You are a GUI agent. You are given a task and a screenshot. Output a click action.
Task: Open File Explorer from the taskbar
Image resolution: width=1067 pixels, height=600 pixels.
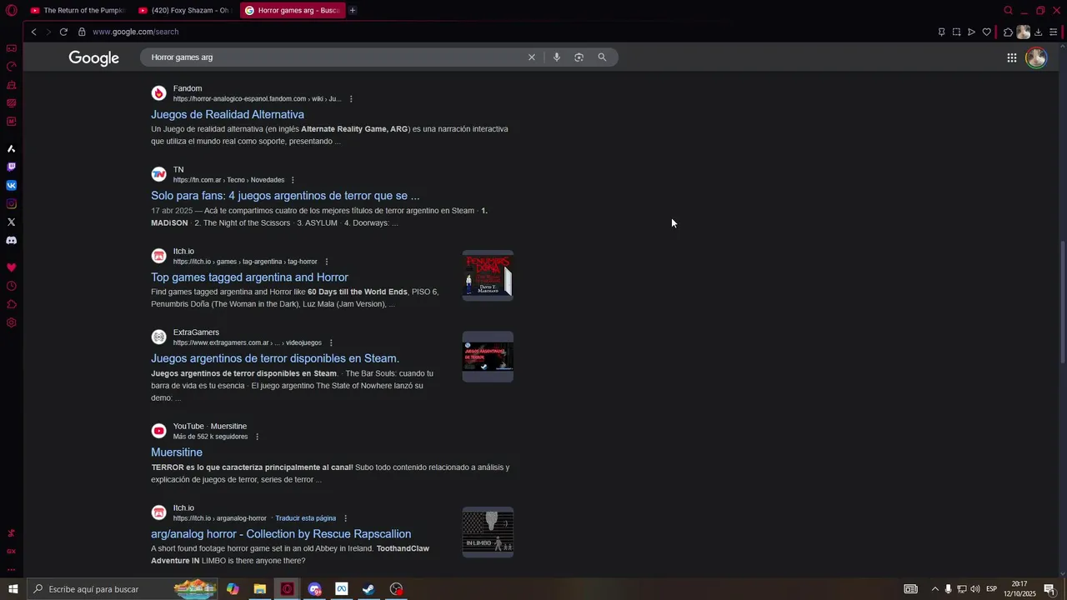[260, 589]
